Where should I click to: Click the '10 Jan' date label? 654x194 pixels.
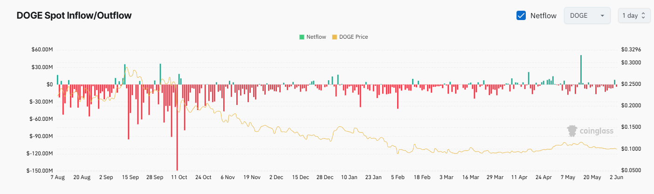click(349, 178)
